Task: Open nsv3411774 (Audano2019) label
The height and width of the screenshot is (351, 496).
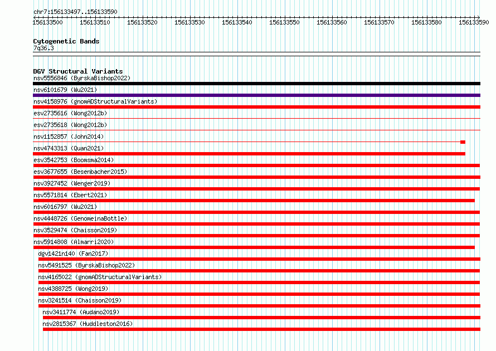Action: coord(81,312)
